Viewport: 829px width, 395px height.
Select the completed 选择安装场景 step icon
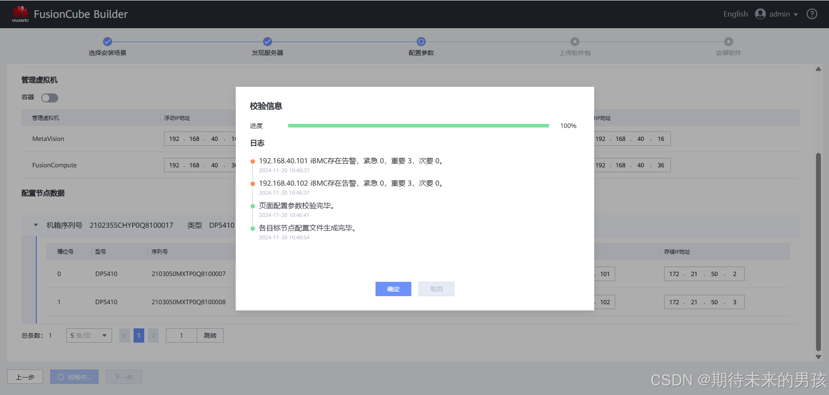(x=108, y=42)
